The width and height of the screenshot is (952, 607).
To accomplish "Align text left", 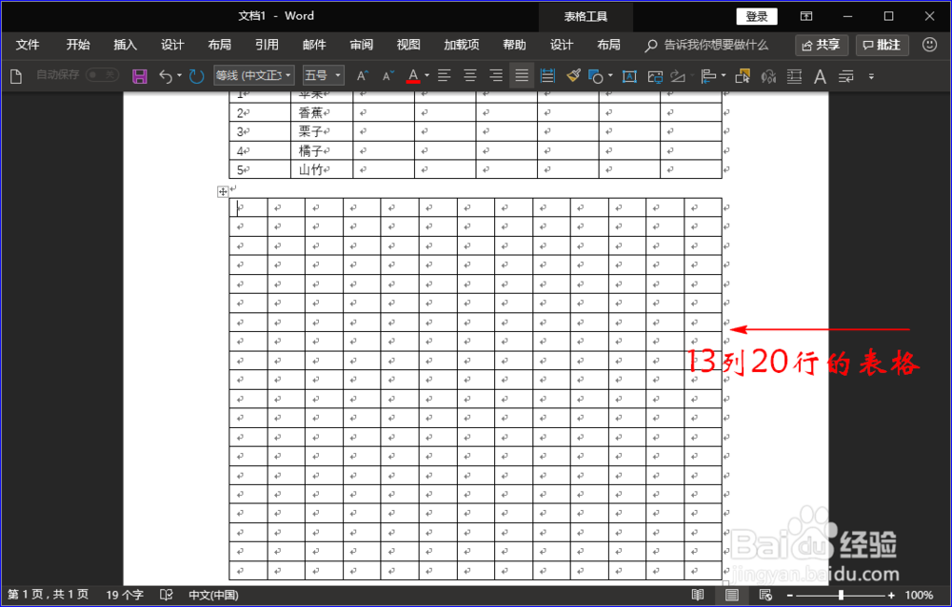I will [445, 76].
